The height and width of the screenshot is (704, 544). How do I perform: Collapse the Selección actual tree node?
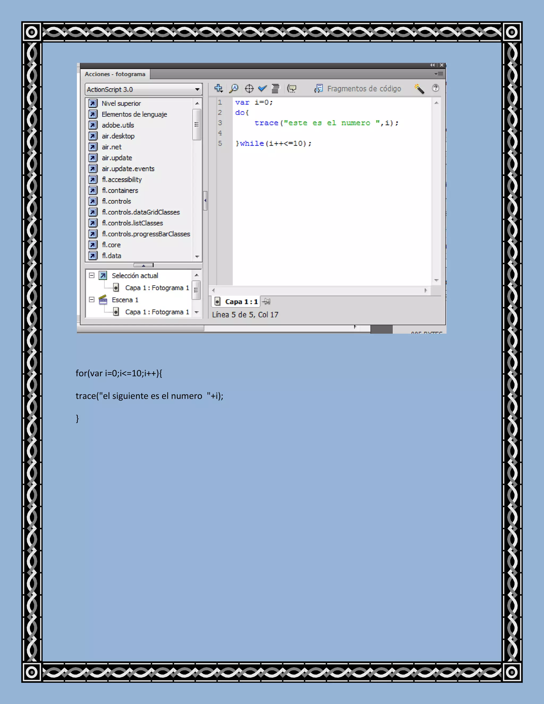click(92, 275)
